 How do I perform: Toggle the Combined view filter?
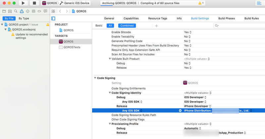[127, 26]
